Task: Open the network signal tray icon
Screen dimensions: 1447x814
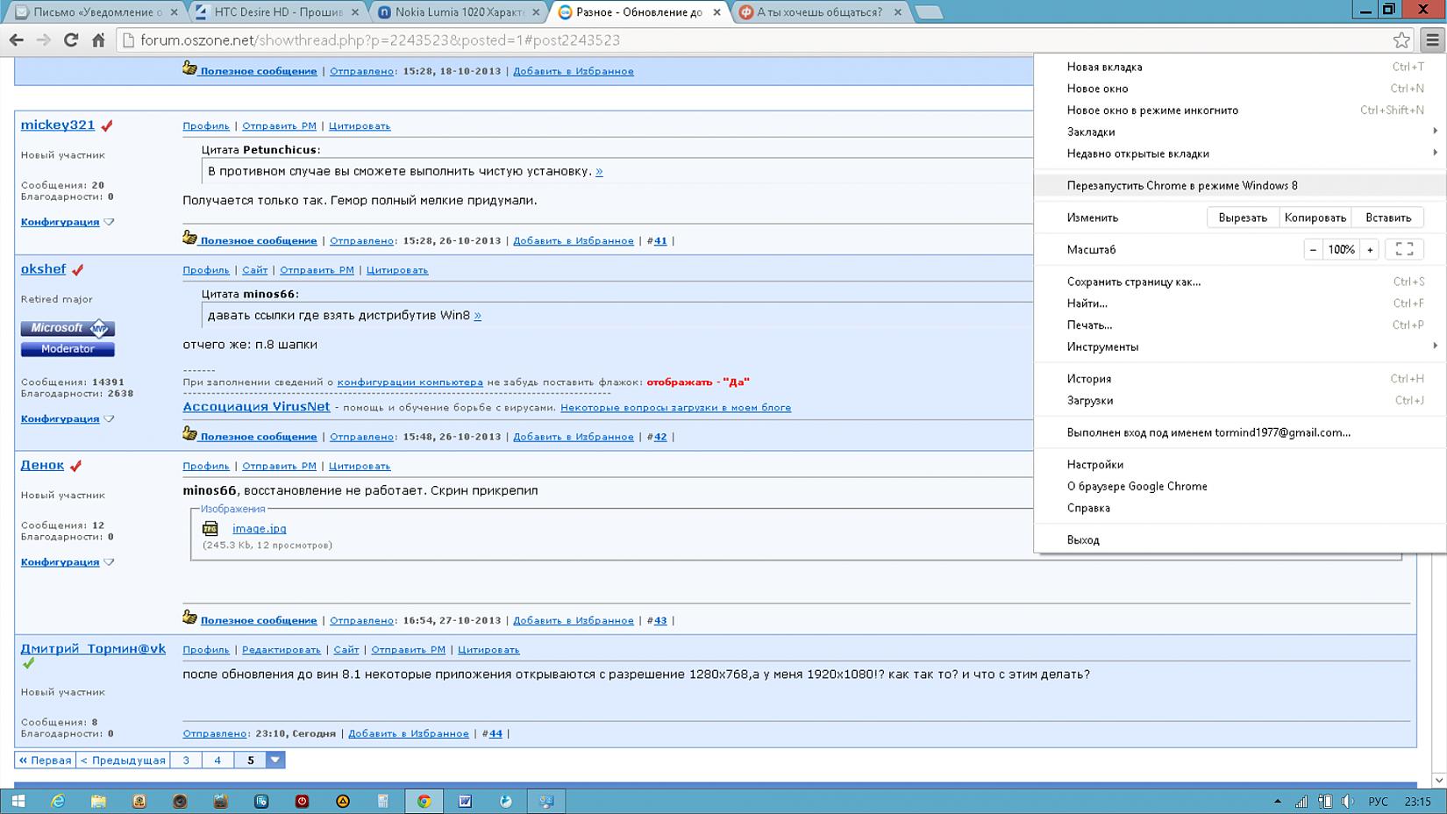Action: coord(1301,802)
